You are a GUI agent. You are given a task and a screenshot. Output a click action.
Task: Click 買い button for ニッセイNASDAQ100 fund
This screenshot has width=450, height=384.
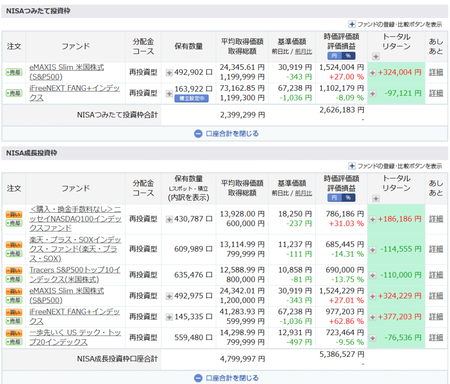coord(14,214)
